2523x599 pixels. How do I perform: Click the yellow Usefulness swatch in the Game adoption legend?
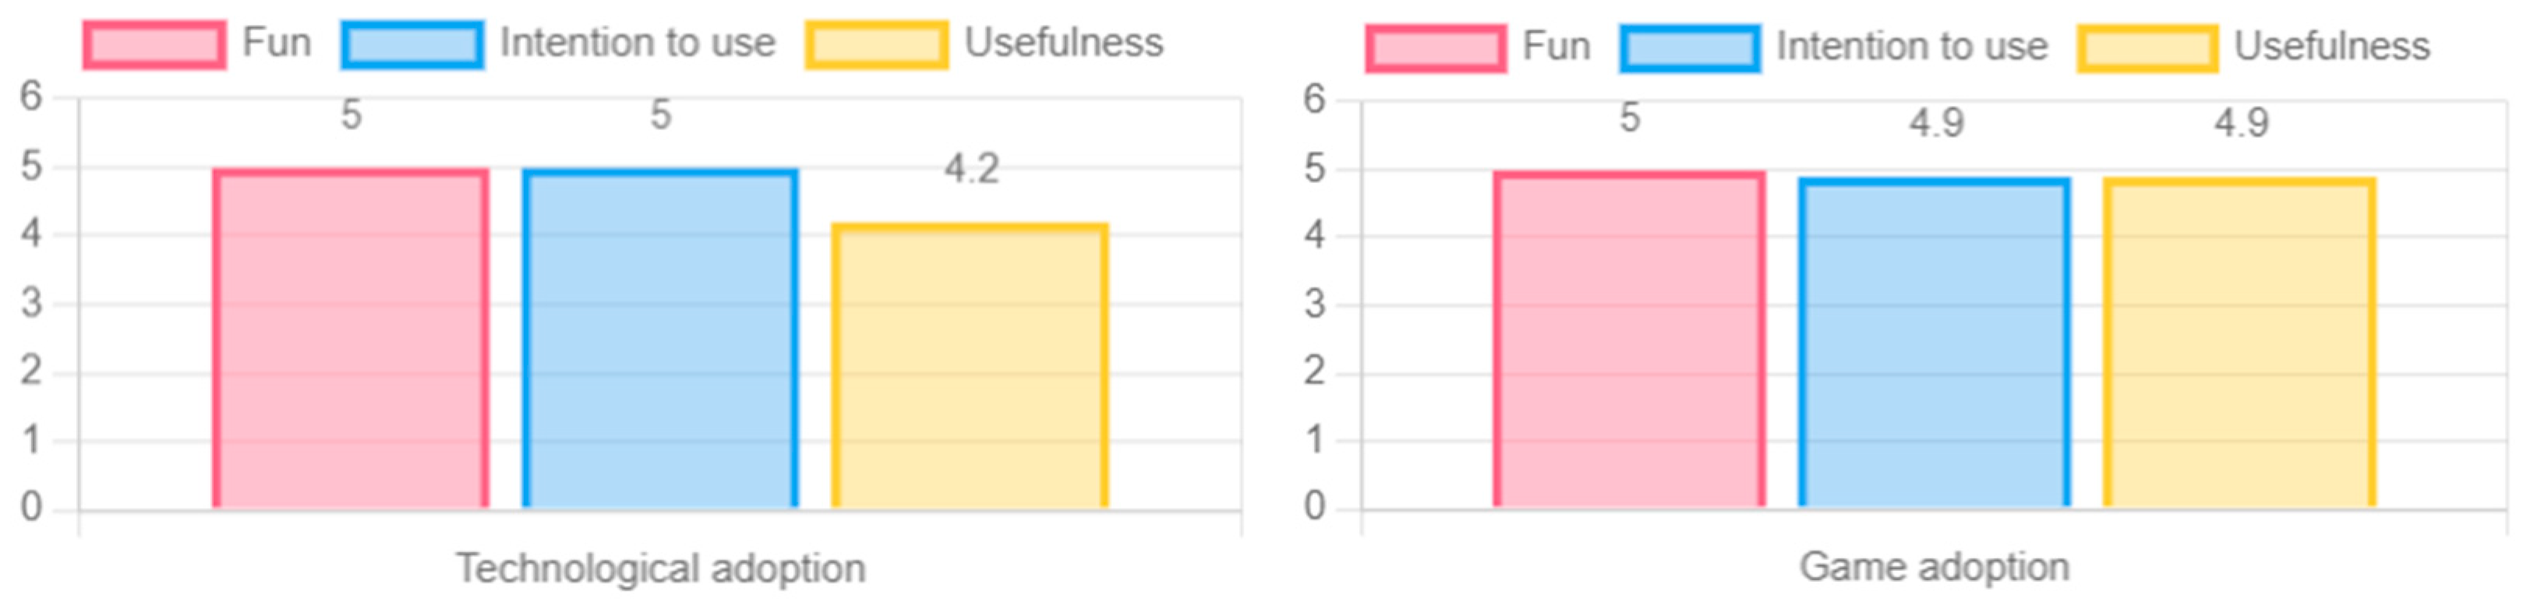2147,49
